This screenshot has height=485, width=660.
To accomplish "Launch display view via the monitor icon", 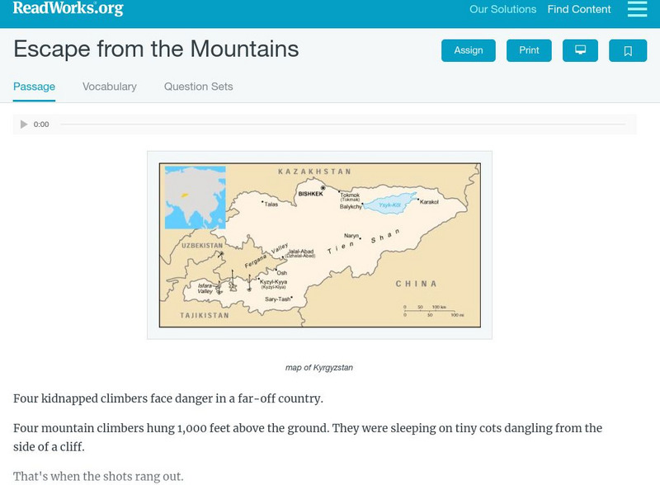I will tap(581, 50).
